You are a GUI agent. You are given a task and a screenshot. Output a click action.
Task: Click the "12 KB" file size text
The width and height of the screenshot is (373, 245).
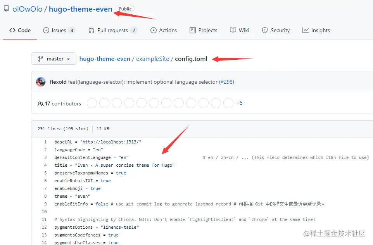pos(103,129)
